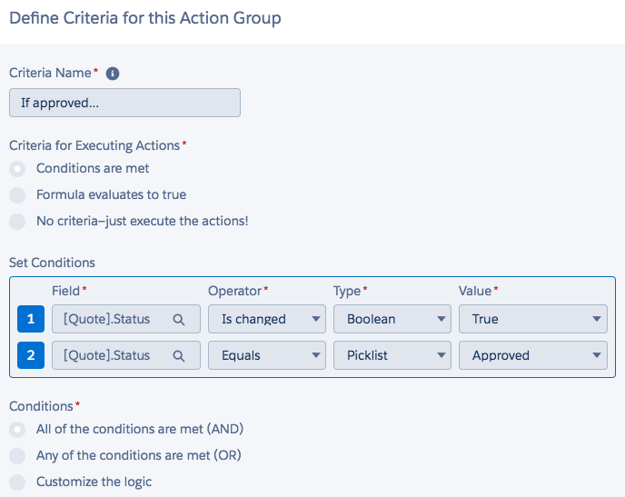
Task: Select 'All of the conditions are met (AND)'
Action: point(17,429)
